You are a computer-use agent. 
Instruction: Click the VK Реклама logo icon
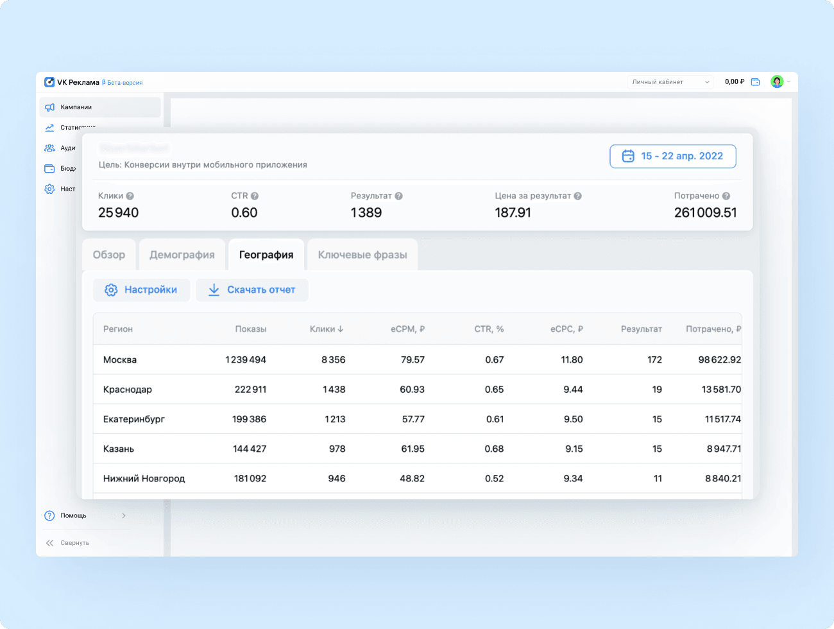click(49, 82)
